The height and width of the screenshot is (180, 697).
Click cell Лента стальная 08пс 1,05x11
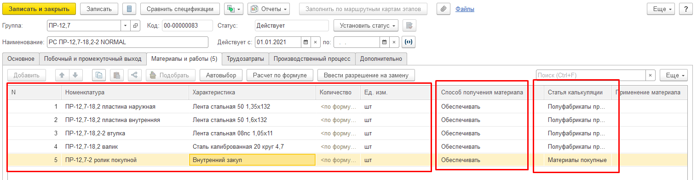tap(252, 134)
